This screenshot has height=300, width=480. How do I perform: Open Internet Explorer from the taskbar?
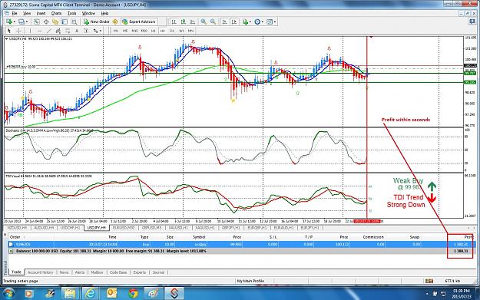90,294
